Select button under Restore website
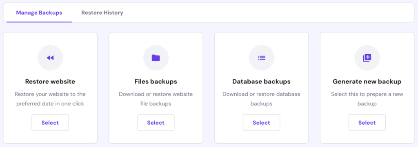Viewport: 418px width, 147px height. (50, 123)
